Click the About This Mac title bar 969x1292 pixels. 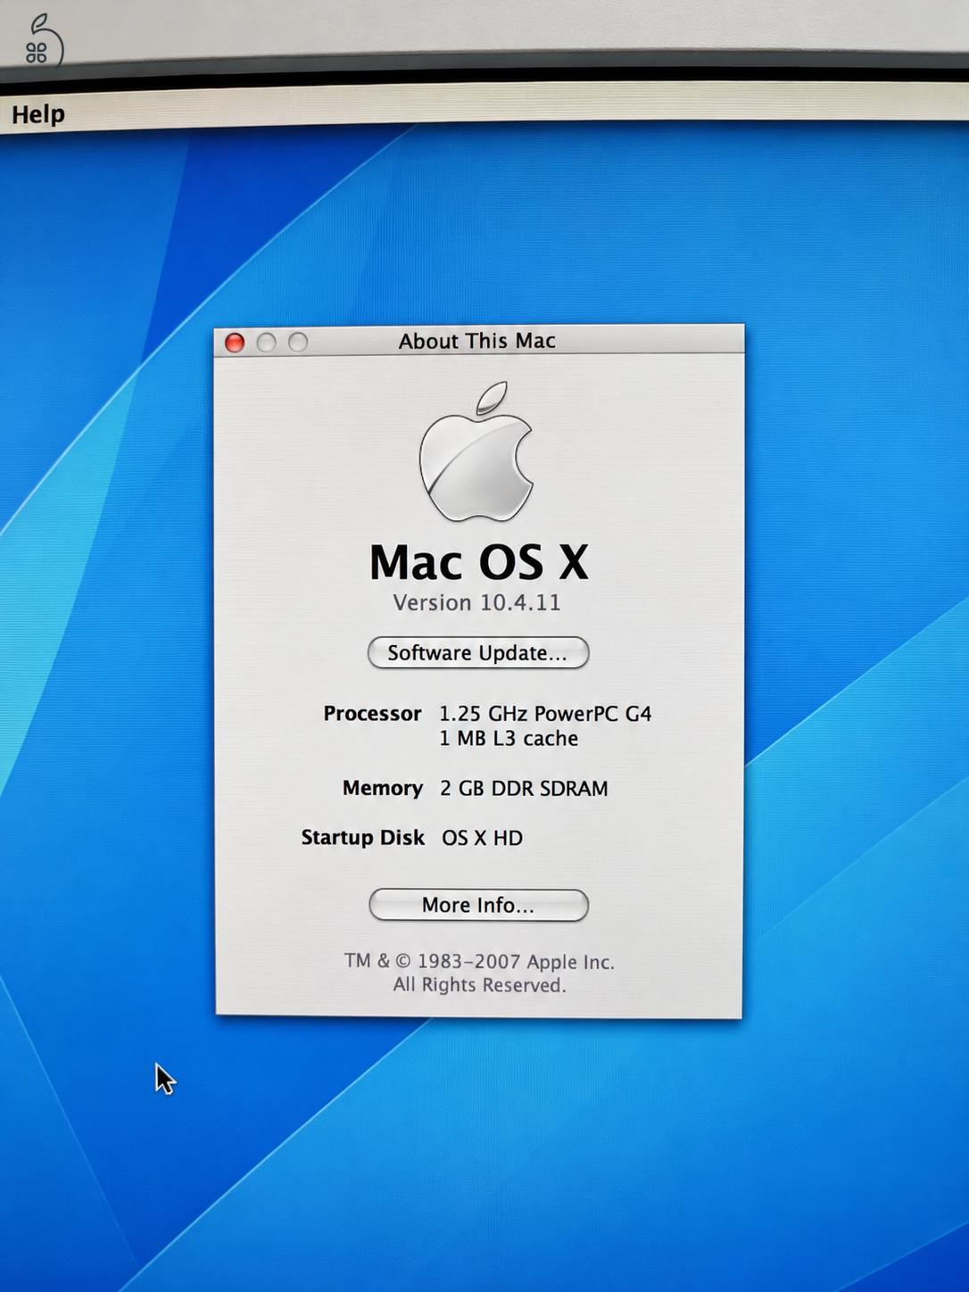click(478, 340)
